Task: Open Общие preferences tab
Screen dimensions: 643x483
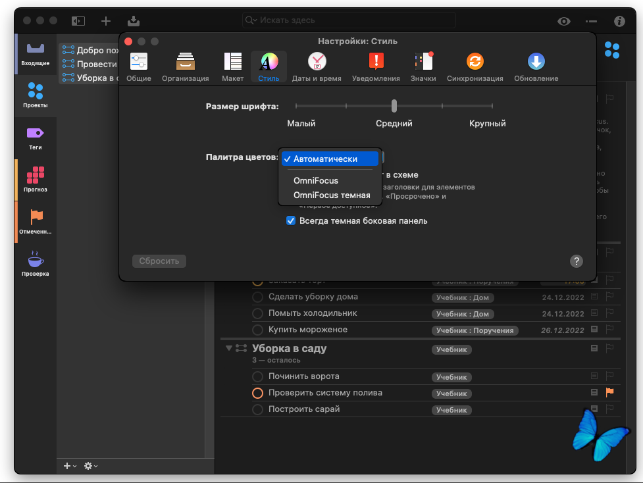Action: tap(139, 67)
